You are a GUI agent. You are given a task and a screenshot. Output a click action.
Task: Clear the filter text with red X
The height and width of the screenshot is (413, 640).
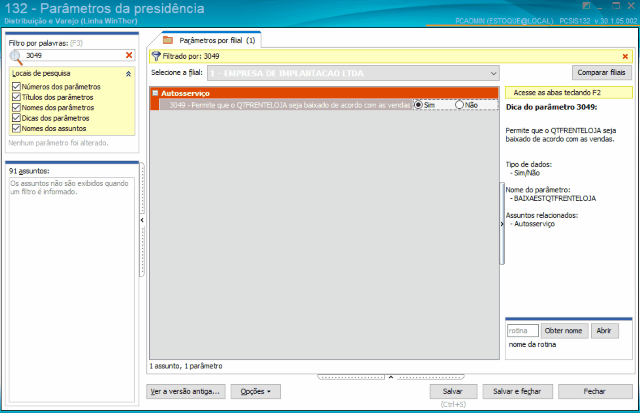point(129,55)
